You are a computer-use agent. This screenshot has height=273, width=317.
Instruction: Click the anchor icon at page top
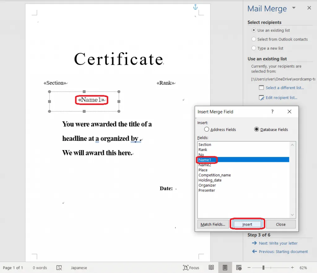point(195,7)
